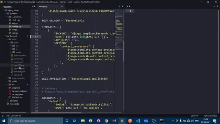Image resolution: width=220 pixels, height=124 pixels.
Task: Click the sidebar horizontal scrollbar
Action: pyautogui.click(x=13, y=113)
